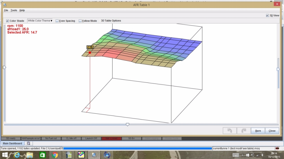Click the CL Idle off indicator
284x159 pixels.
point(71,139)
